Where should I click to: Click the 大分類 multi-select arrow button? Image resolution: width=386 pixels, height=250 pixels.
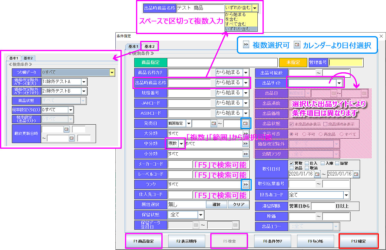(246, 134)
